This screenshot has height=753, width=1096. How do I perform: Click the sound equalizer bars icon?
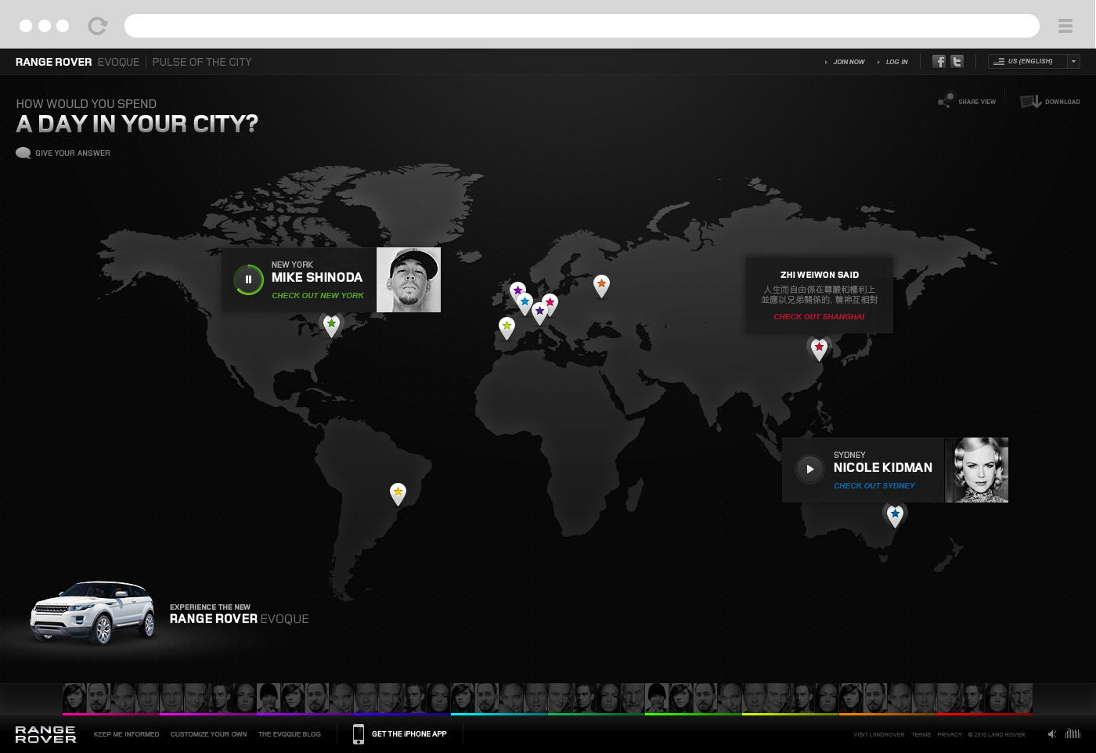(x=1073, y=733)
